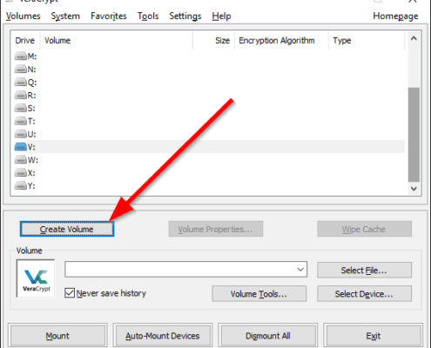Click the 'W:' drive letter text
Viewport: 431px width, 348px height.
click(x=33, y=160)
